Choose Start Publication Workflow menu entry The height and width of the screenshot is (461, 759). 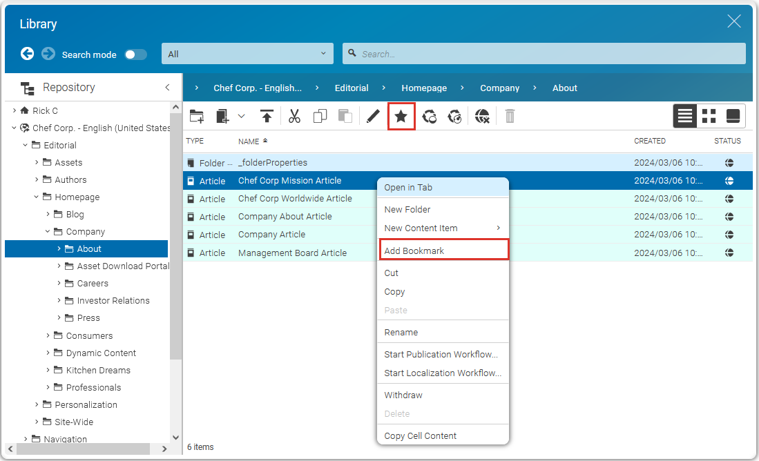(x=441, y=354)
